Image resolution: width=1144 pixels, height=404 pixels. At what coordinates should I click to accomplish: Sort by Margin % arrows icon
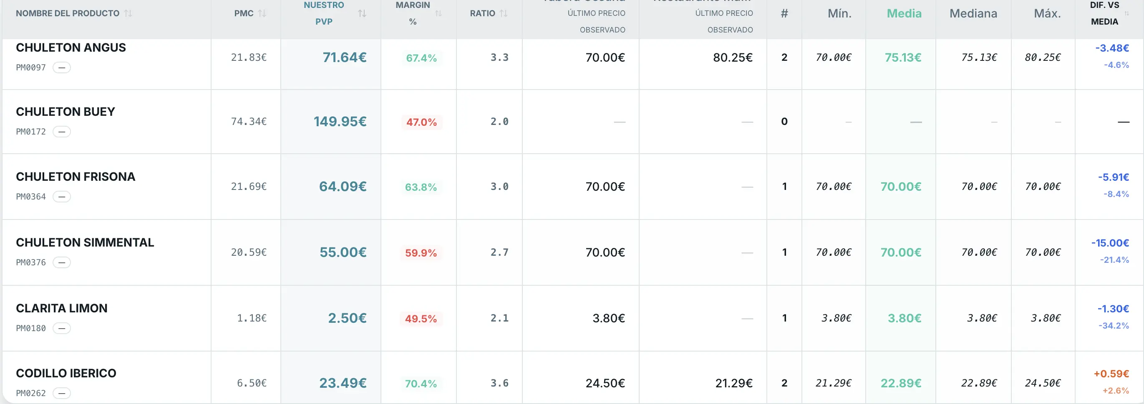438,13
